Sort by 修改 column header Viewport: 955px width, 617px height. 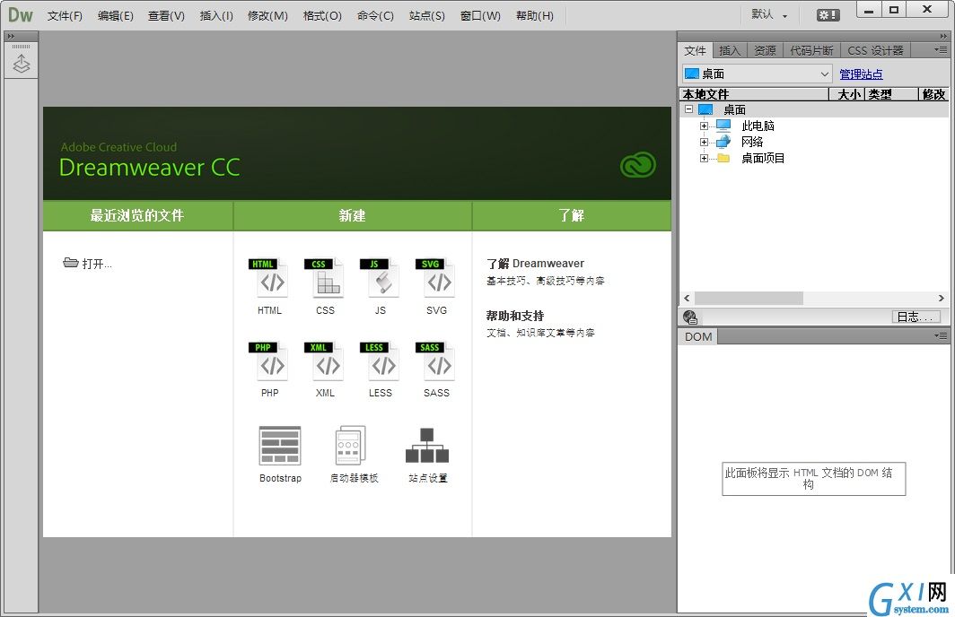(933, 94)
